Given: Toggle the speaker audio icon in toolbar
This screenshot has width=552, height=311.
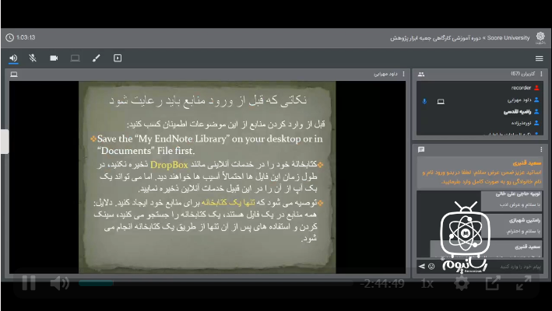Looking at the screenshot, I should 13,58.
